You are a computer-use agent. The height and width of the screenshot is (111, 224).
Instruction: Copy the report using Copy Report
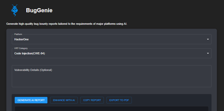point(92,100)
